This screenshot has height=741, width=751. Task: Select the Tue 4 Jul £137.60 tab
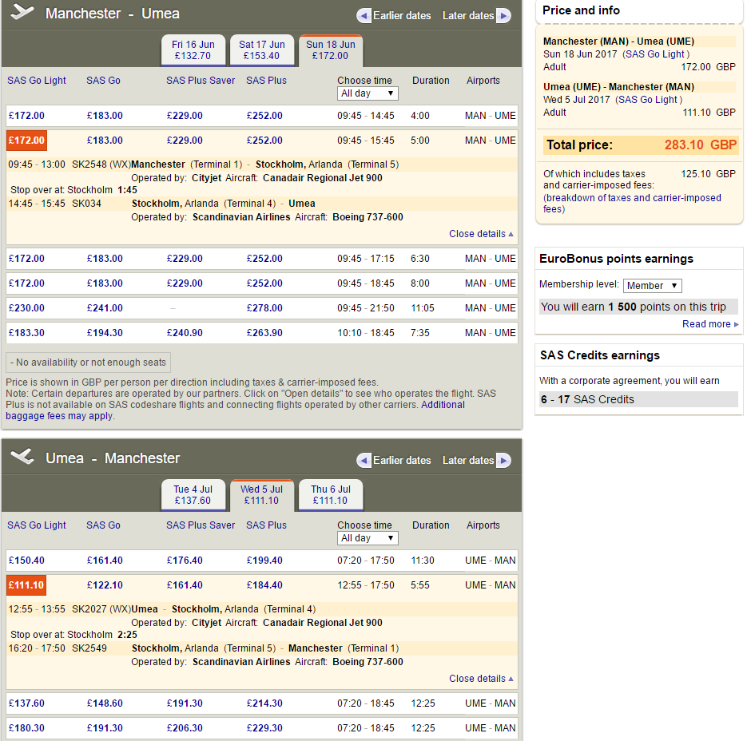pos(193,495)
